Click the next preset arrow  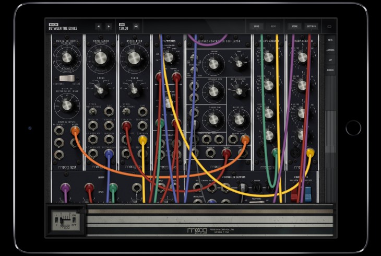pos(109,26)
